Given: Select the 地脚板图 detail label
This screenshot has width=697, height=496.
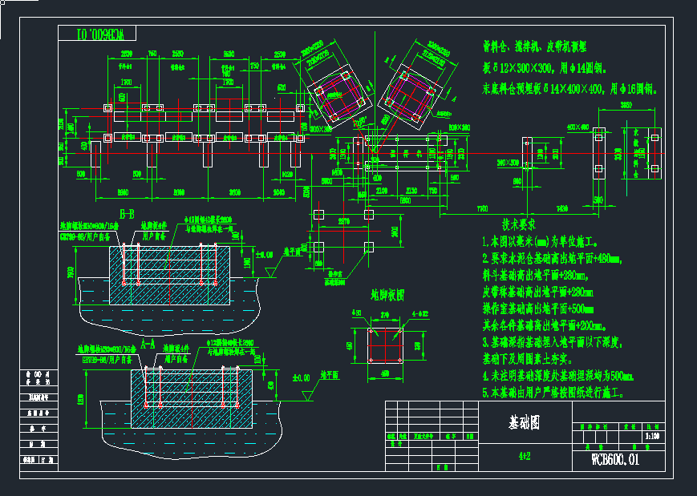Looking at the screenshot, I should (386, 294).
